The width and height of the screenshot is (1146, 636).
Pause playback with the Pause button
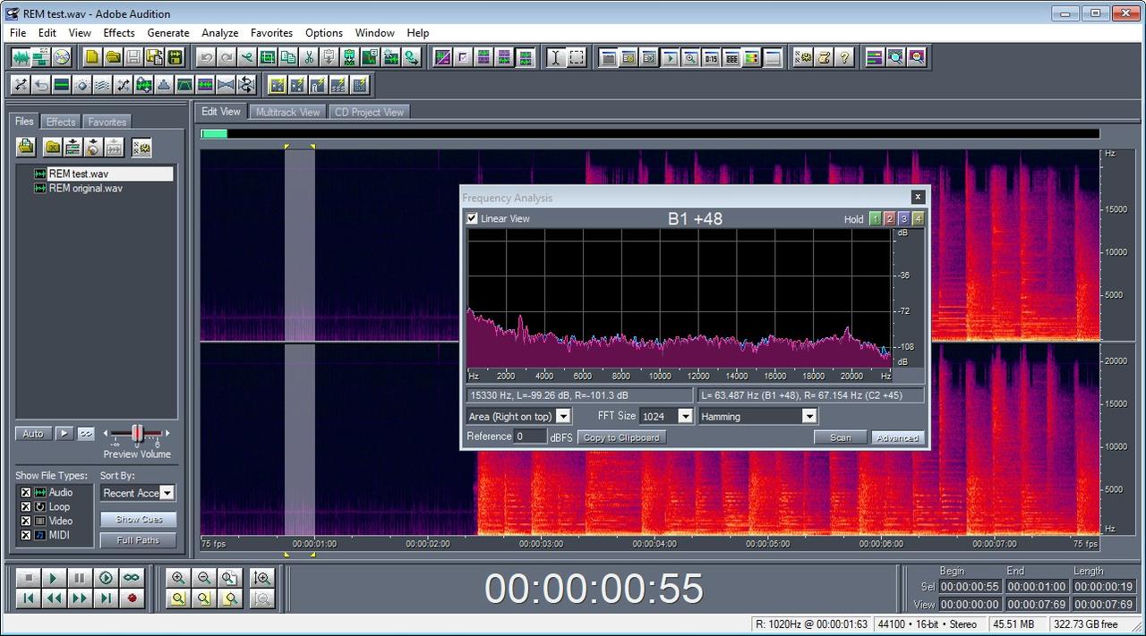tap(80, 578)
